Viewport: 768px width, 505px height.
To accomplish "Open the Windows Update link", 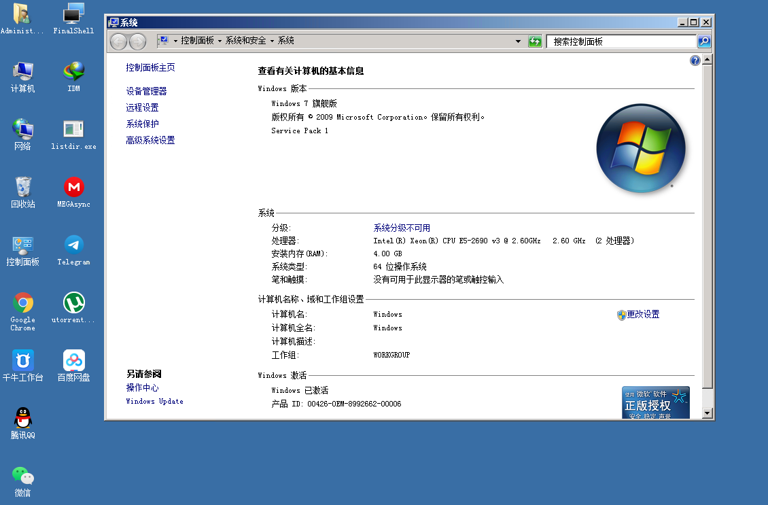I will [x=154, y=402].
